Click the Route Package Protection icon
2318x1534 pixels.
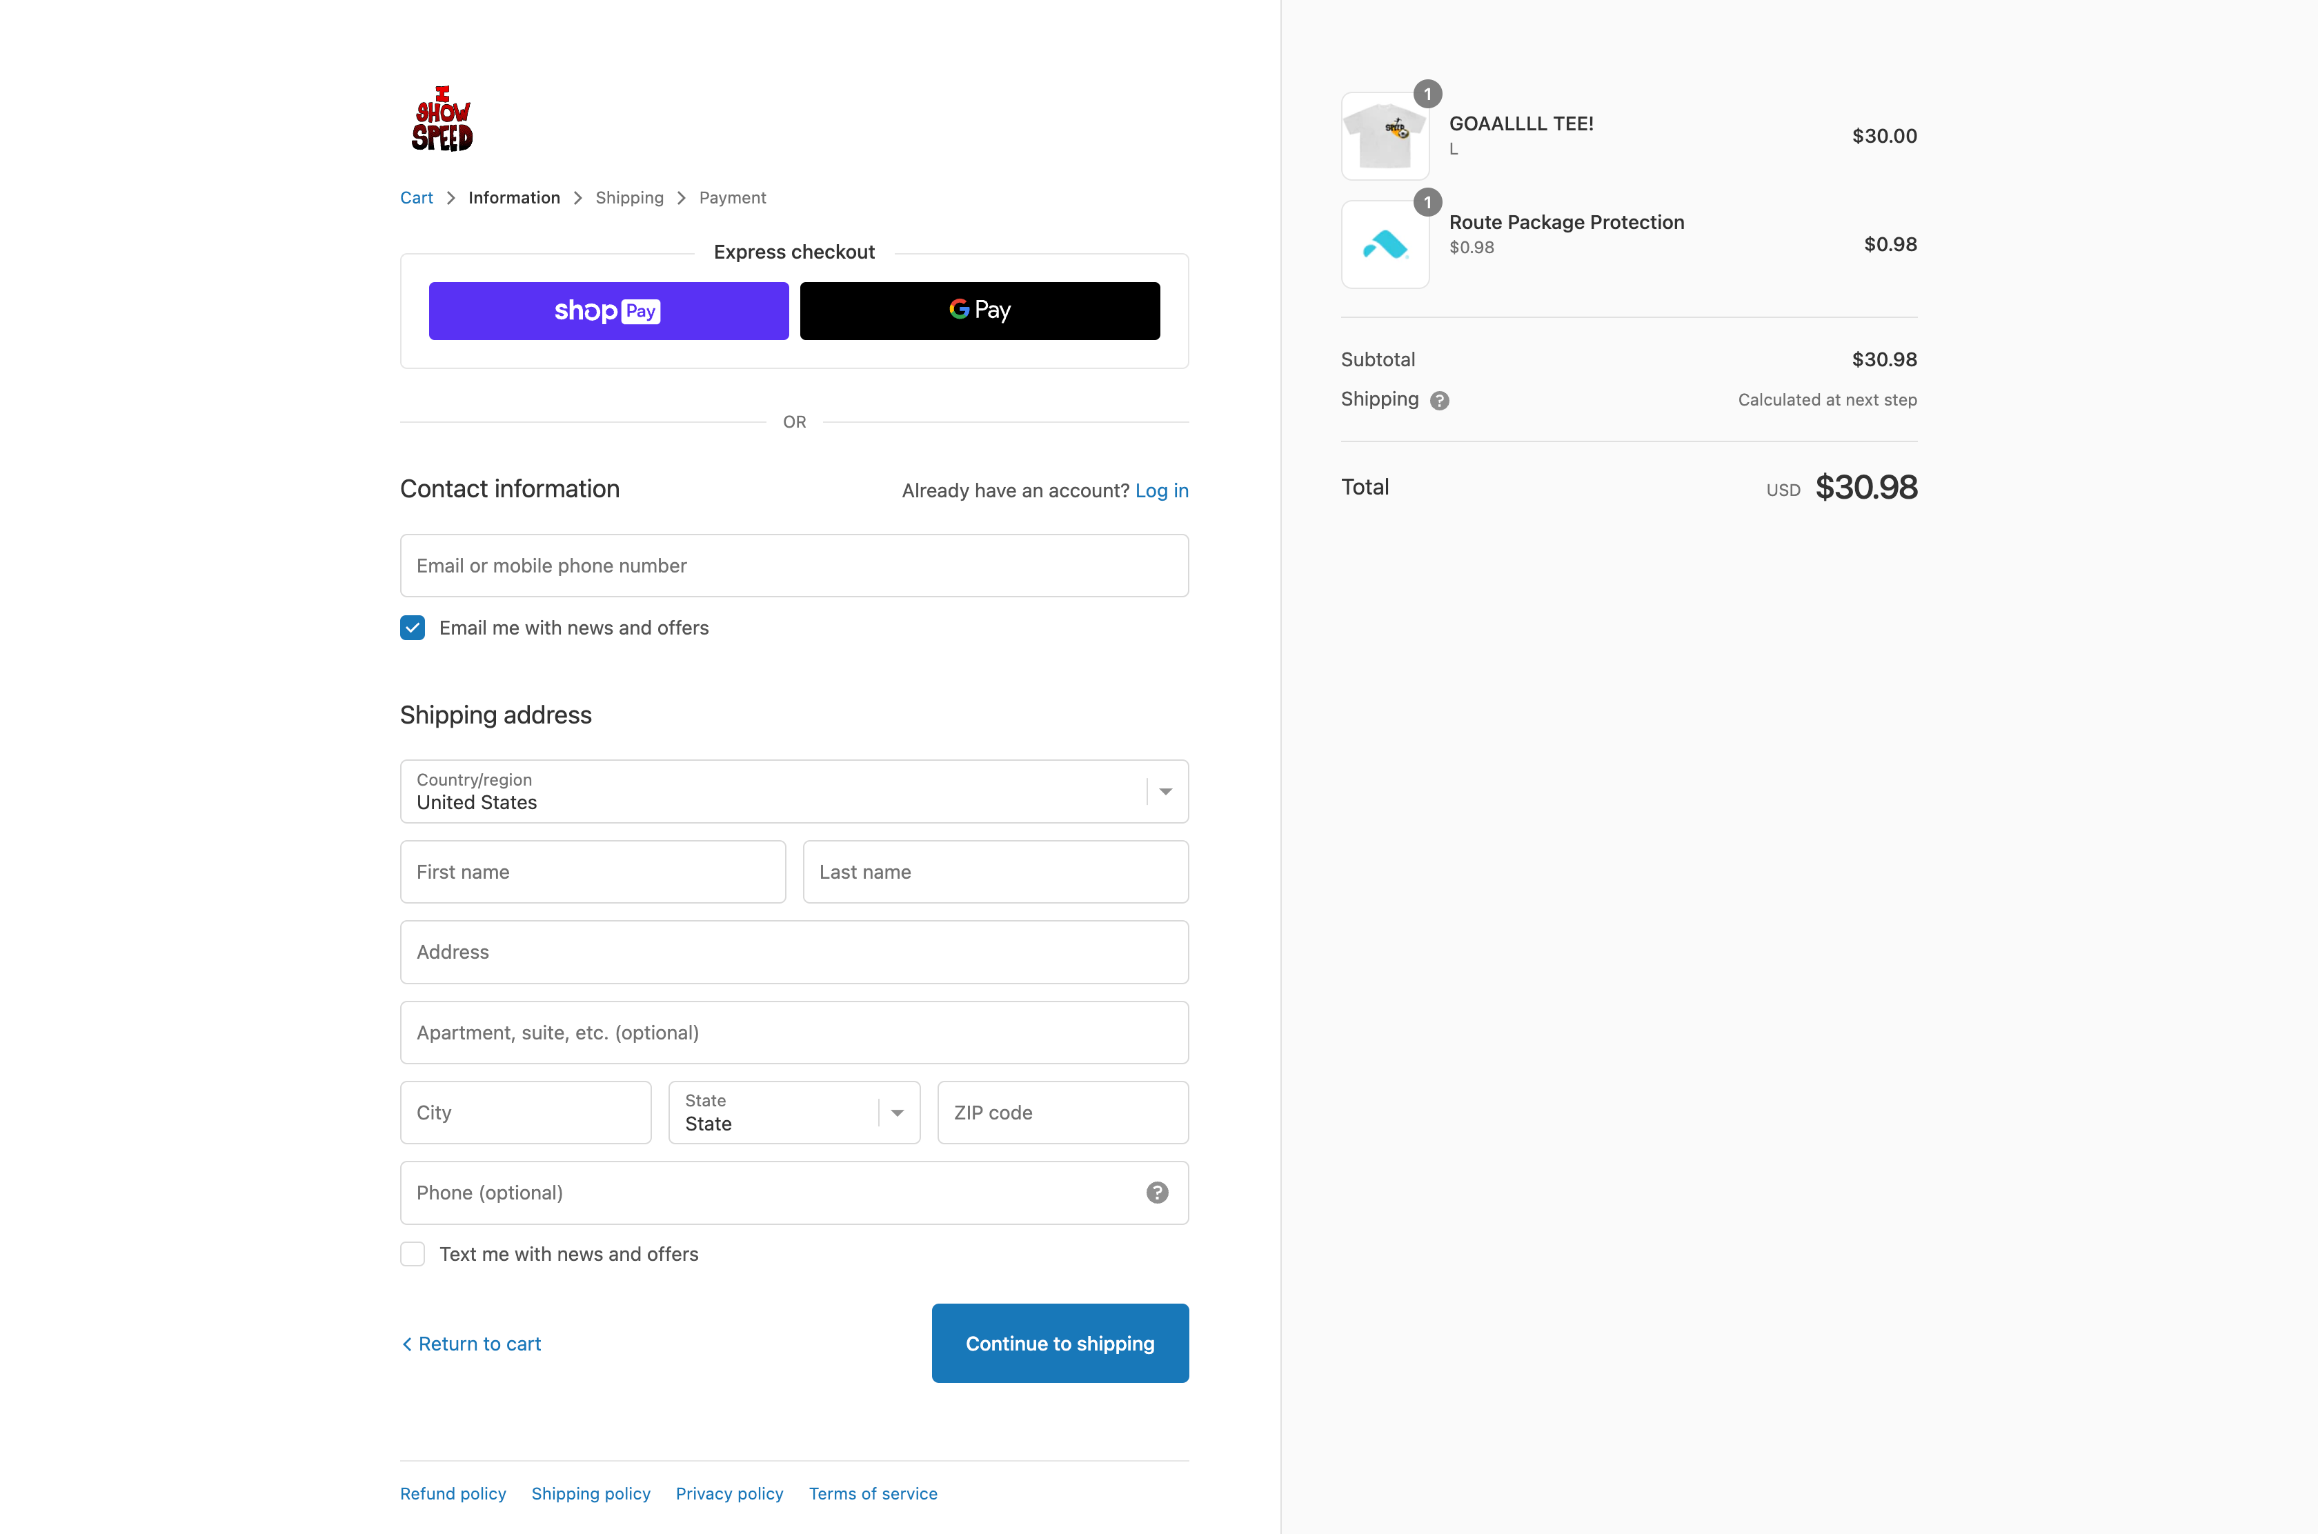click(1384, 245)
